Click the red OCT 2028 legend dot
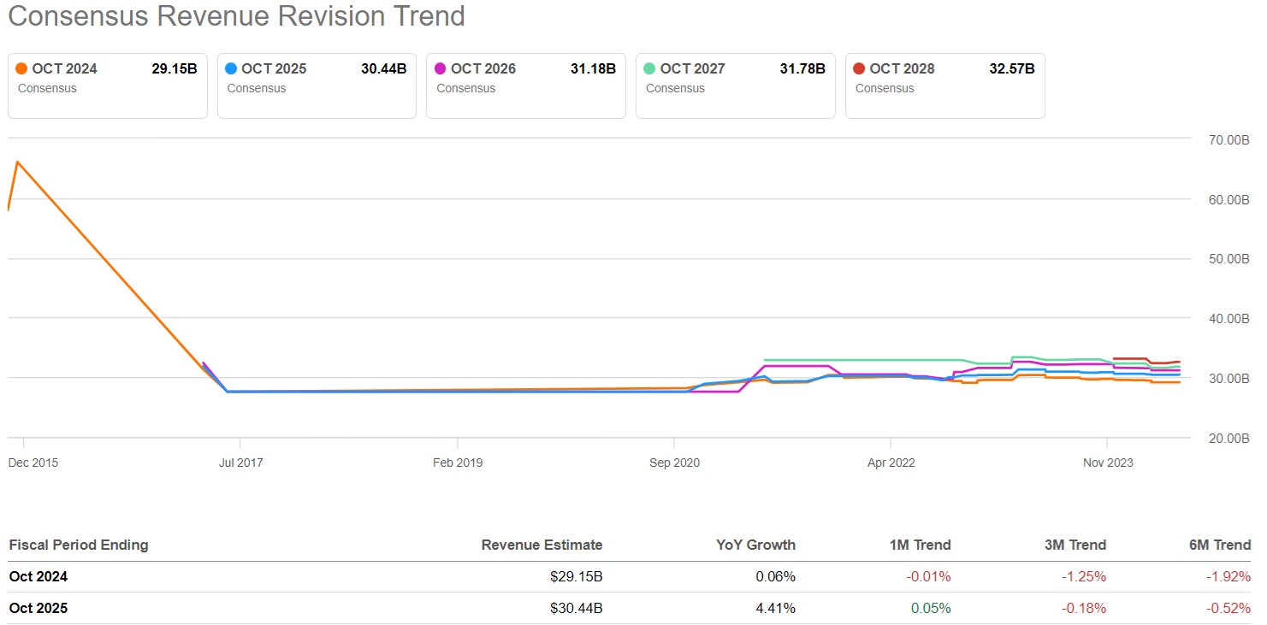The width and height of the screenshot is (1267, 625). [861, 68]
